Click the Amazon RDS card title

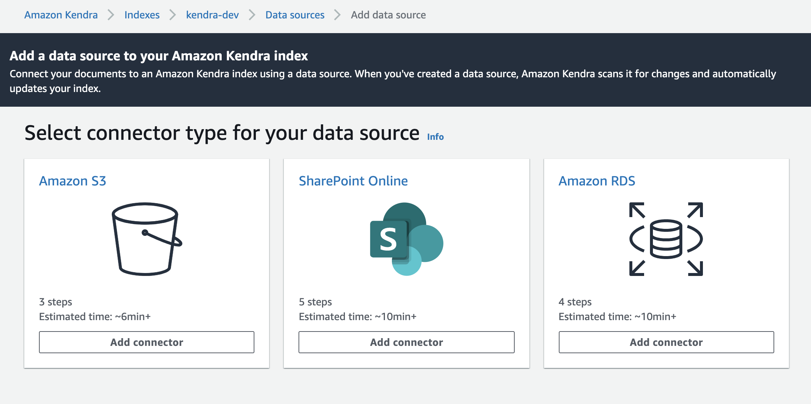(597, 181)
